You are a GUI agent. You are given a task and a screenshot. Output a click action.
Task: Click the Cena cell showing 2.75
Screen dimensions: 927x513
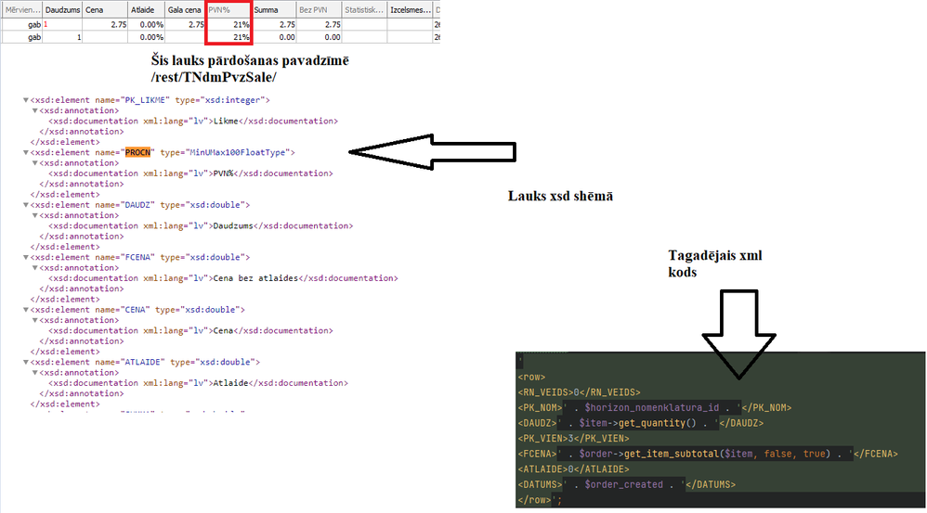(105, 25)
